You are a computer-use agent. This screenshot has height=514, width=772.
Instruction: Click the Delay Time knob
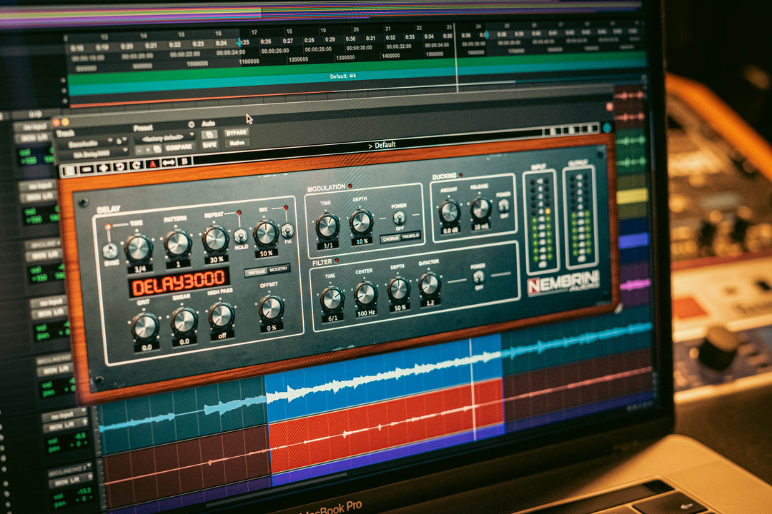pos(139,248)
